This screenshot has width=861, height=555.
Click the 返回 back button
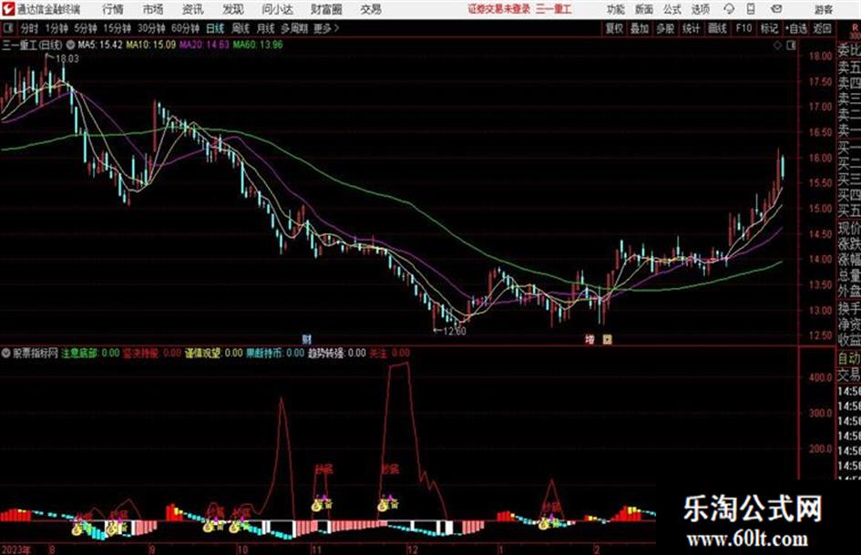click(x=822, y=28)
